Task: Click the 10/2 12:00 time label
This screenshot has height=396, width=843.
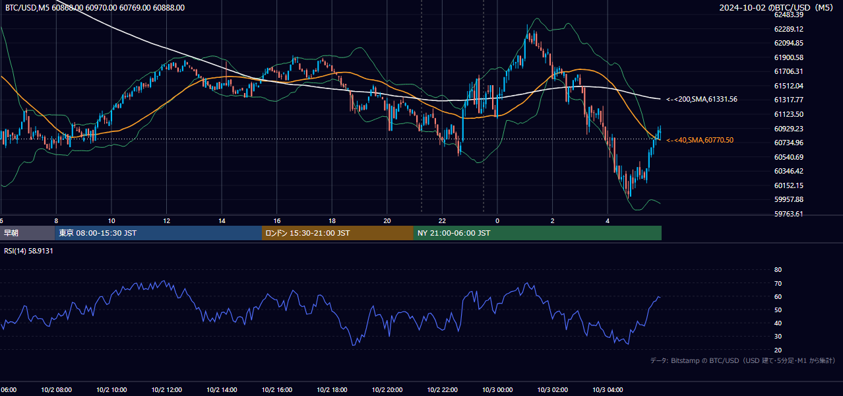Action: [x=167, y=389]
